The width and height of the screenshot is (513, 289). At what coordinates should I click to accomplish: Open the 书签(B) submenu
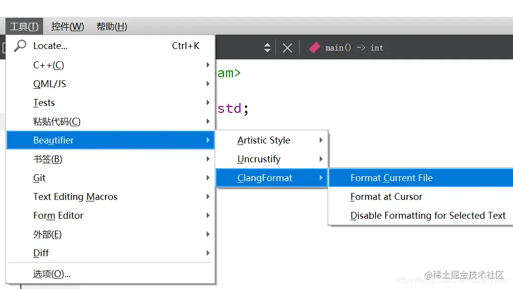111,159
